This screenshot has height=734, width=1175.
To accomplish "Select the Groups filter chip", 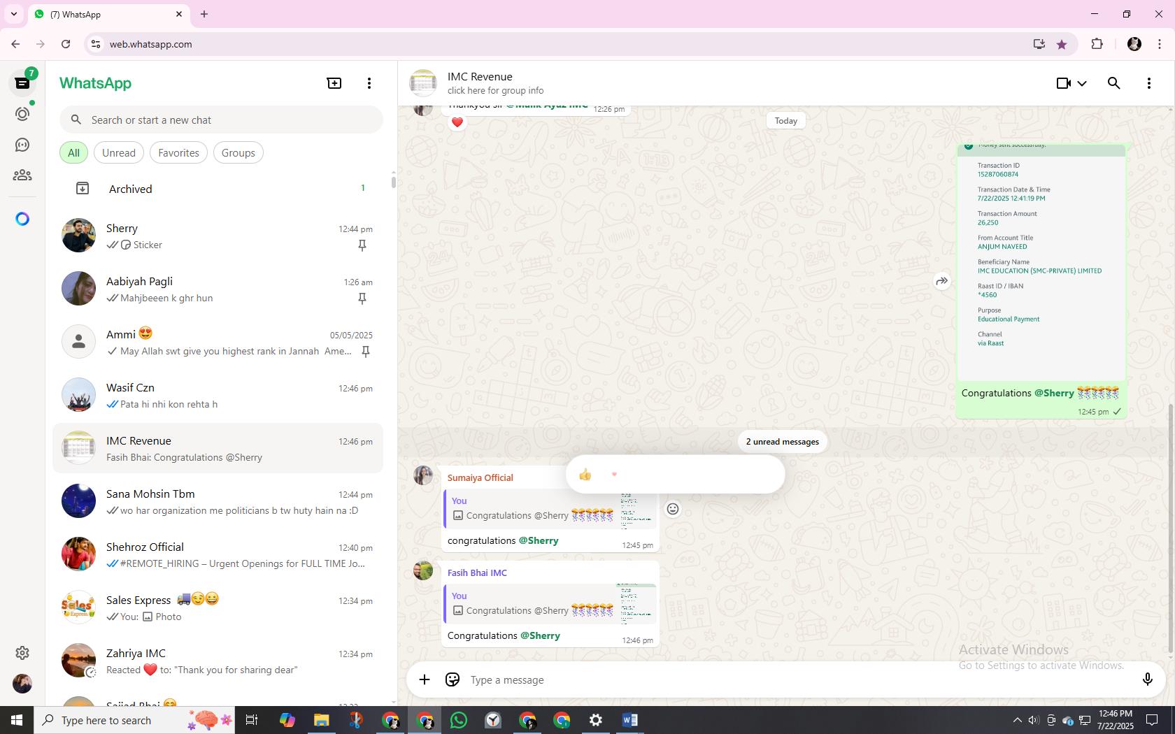I will pos(238,153).
